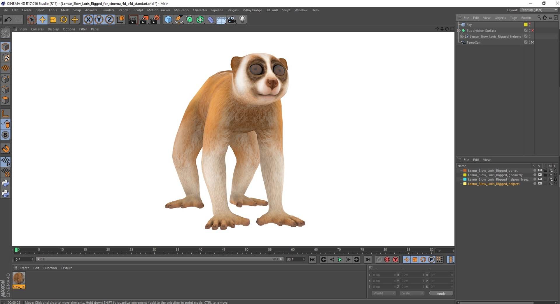This screenshot has width=560, height=304.
Task: Select TempCam in object manager
Action: pos(474,42)
